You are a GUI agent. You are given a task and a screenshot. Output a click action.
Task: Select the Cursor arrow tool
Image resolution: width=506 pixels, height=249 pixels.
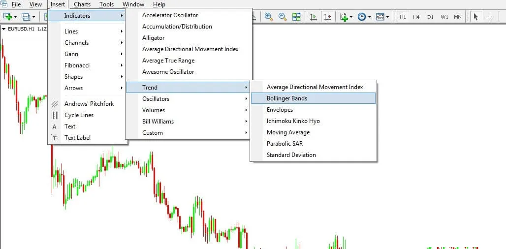coord(475,17)
